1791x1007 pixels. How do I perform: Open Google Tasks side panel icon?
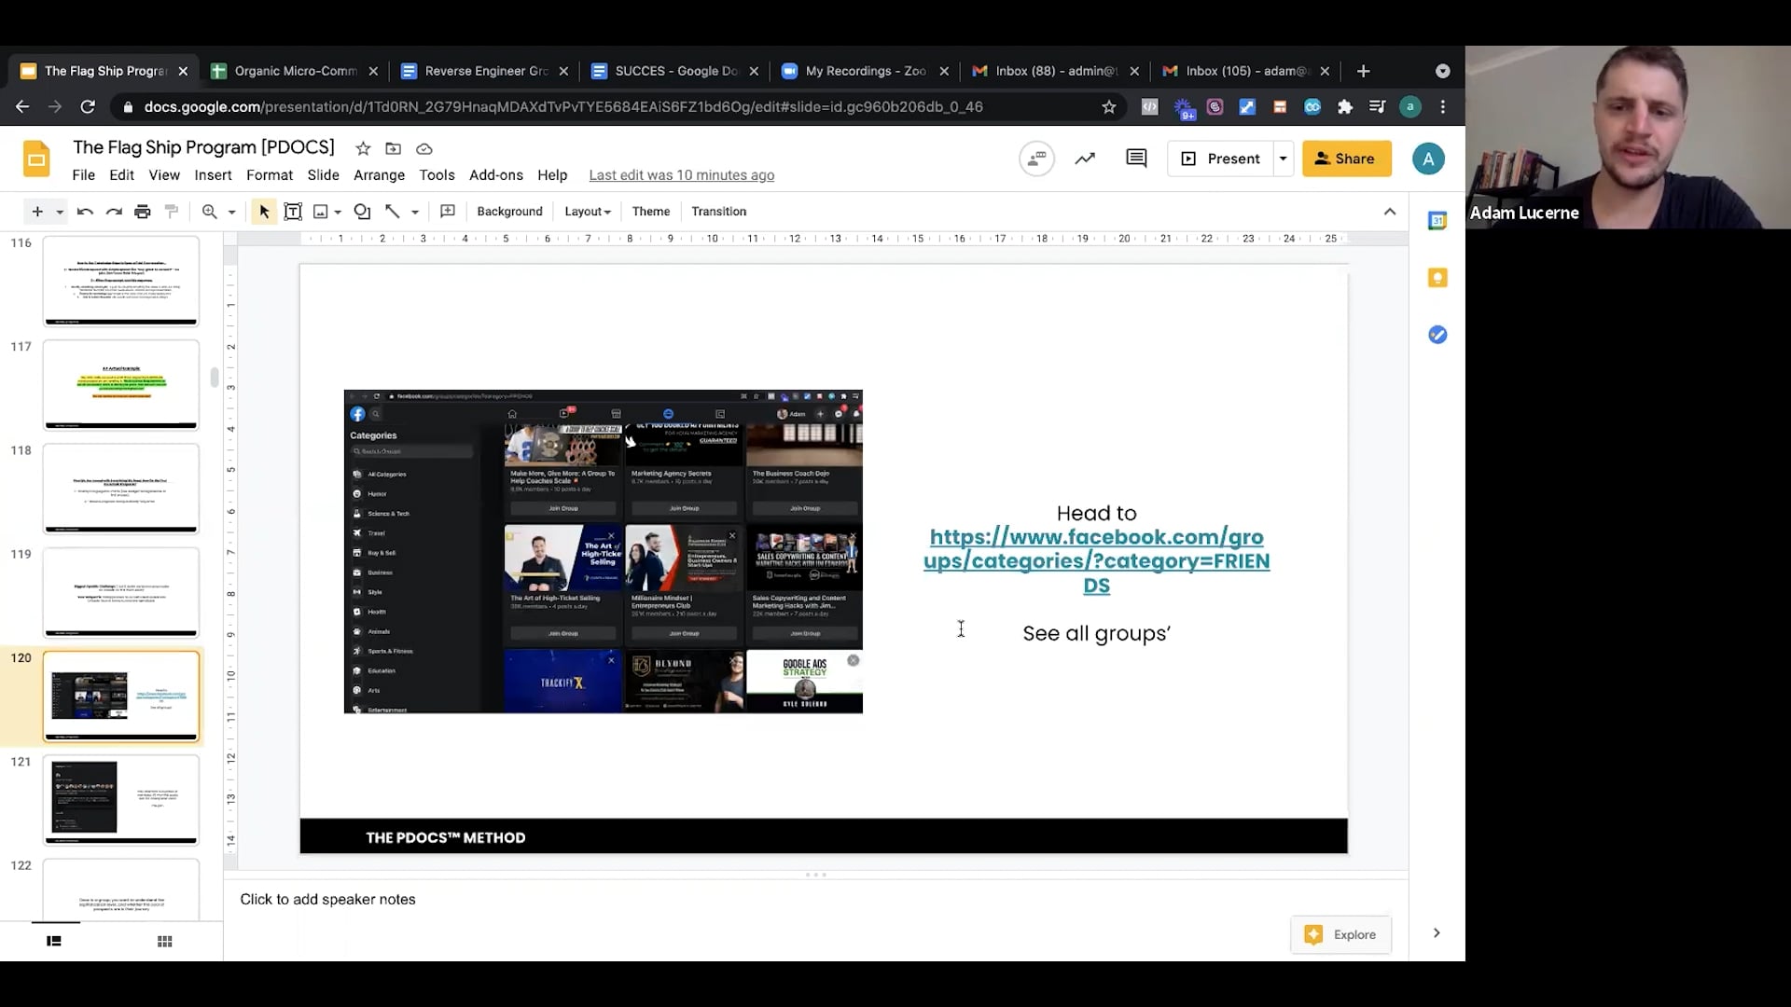pos(1437,335)
